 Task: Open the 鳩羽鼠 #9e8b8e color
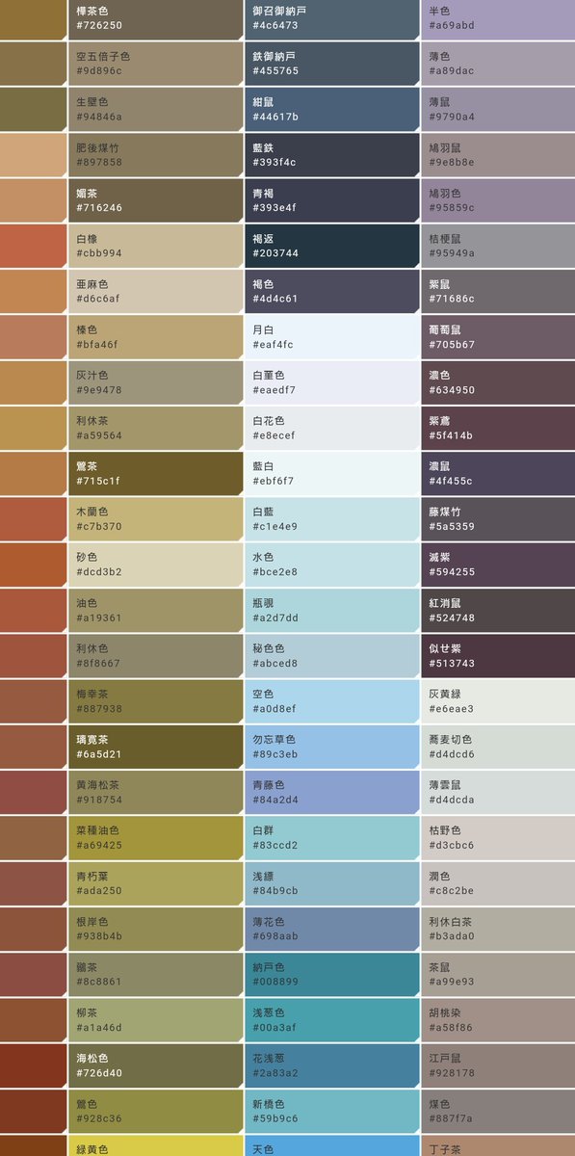pos(498,155)
